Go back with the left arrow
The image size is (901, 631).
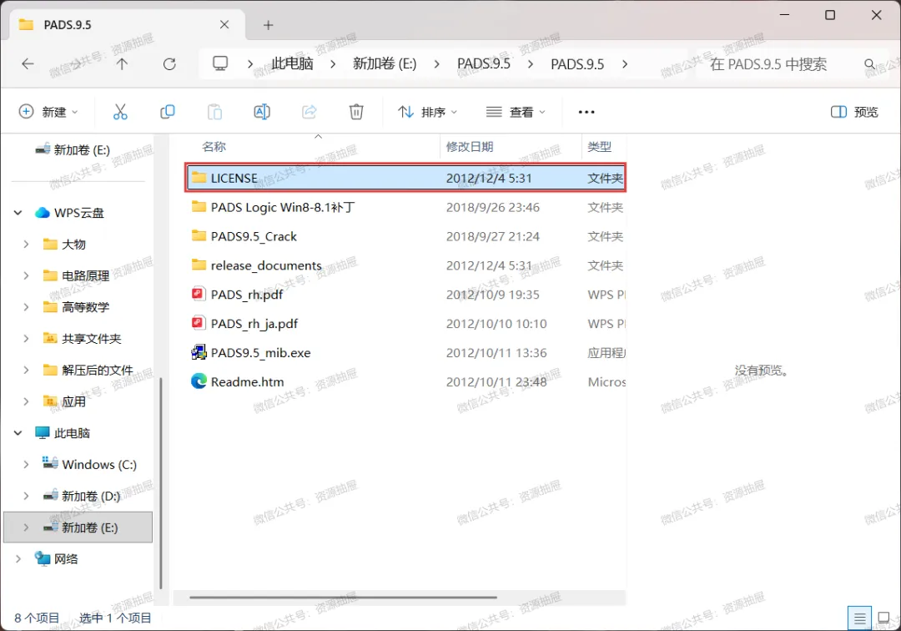pyautogui.click(x=28, y=63)
